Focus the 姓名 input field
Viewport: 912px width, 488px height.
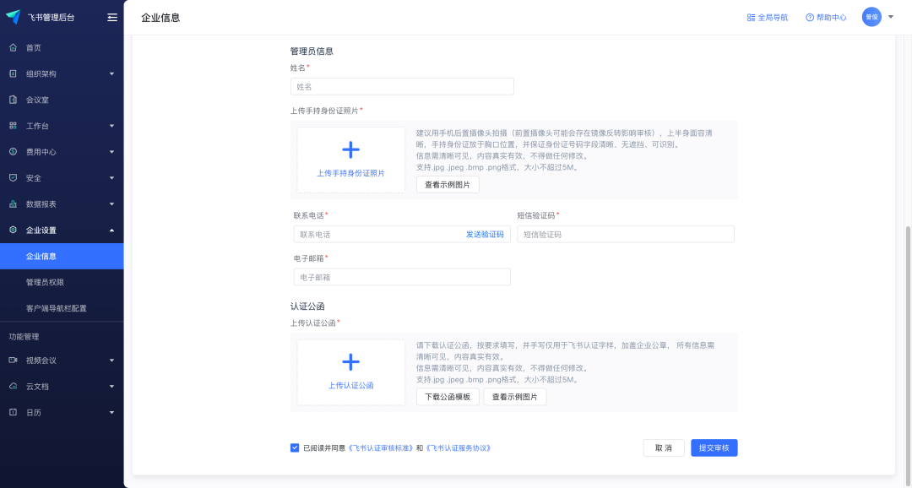point(402,87)
